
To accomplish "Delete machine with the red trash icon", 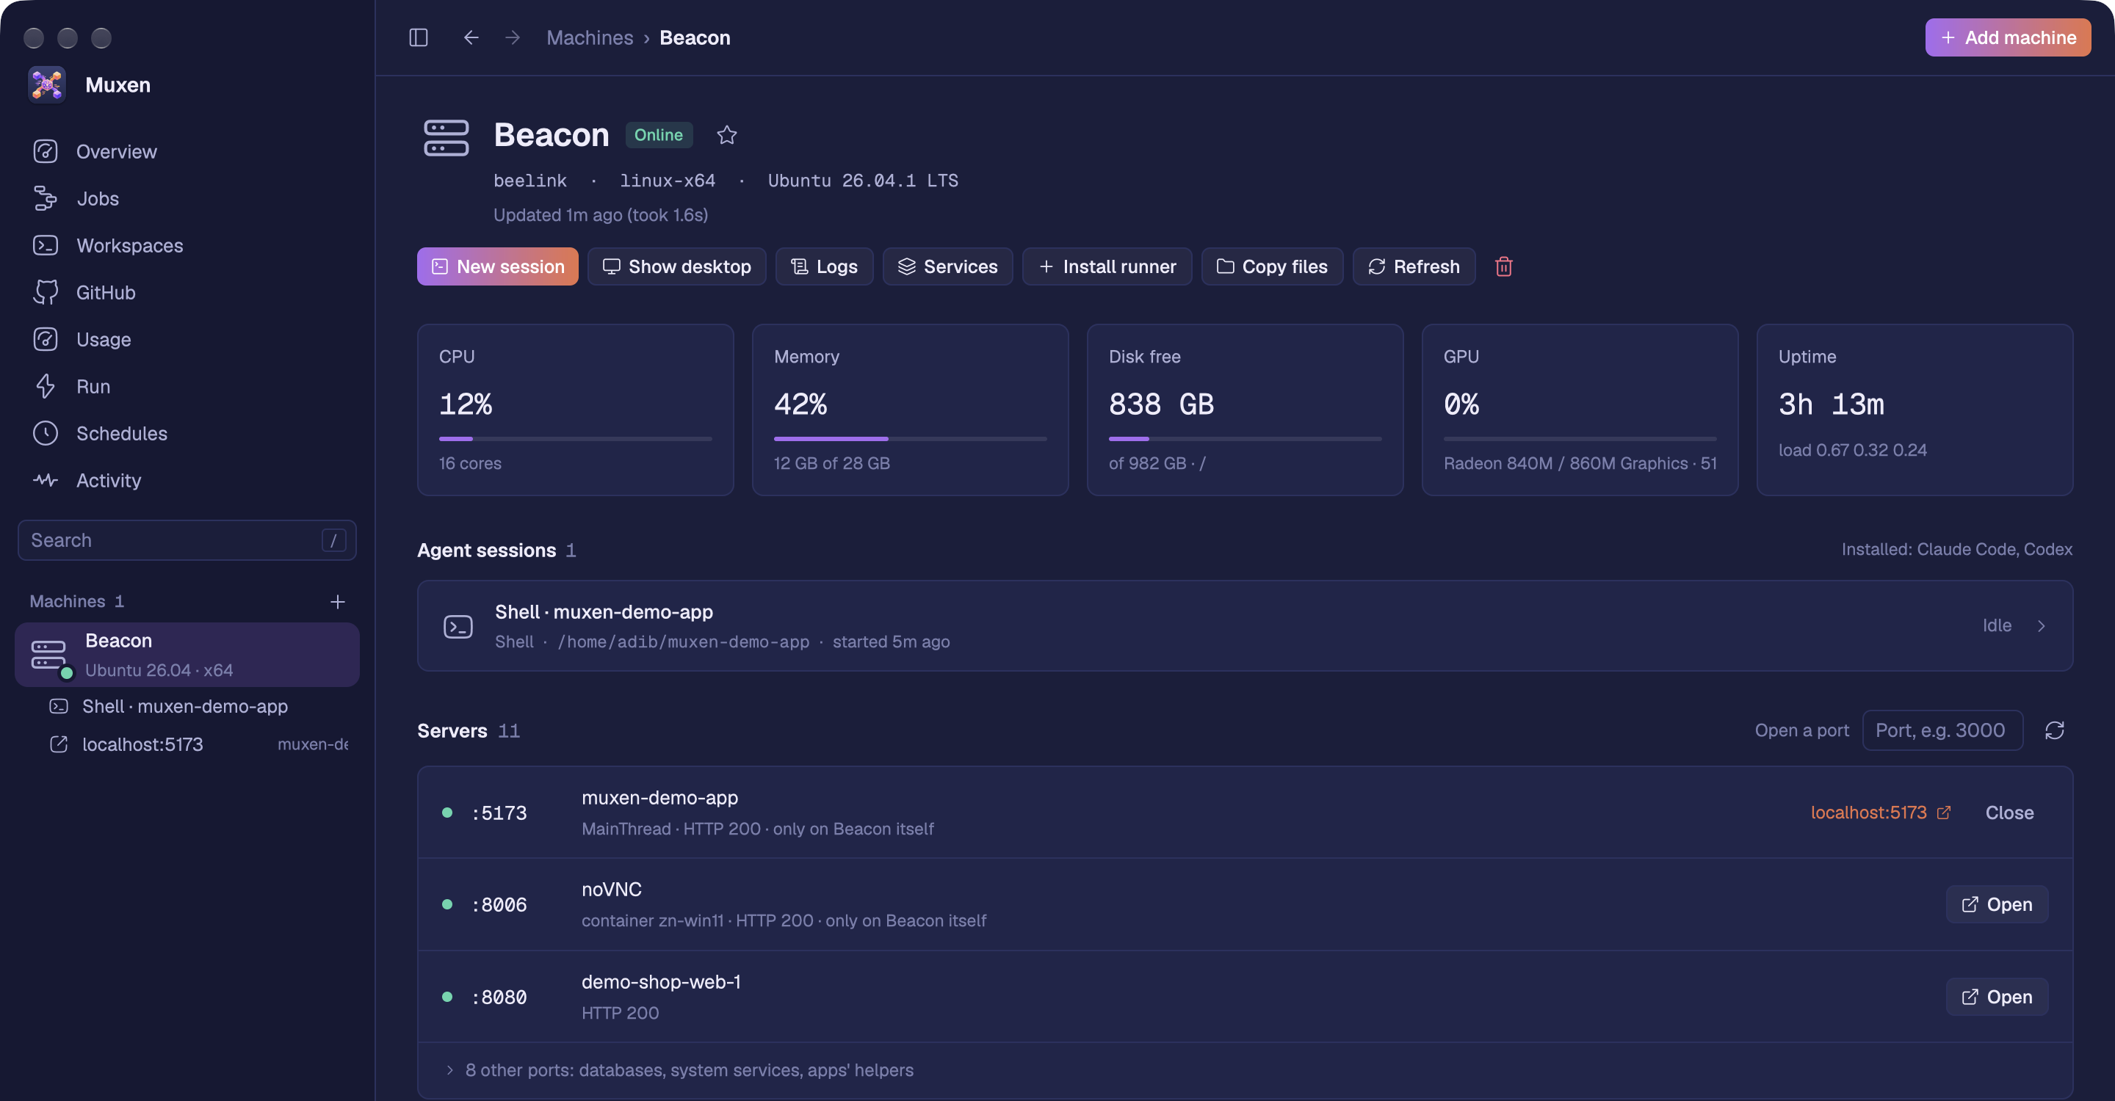I will (x=1503, y=266).
